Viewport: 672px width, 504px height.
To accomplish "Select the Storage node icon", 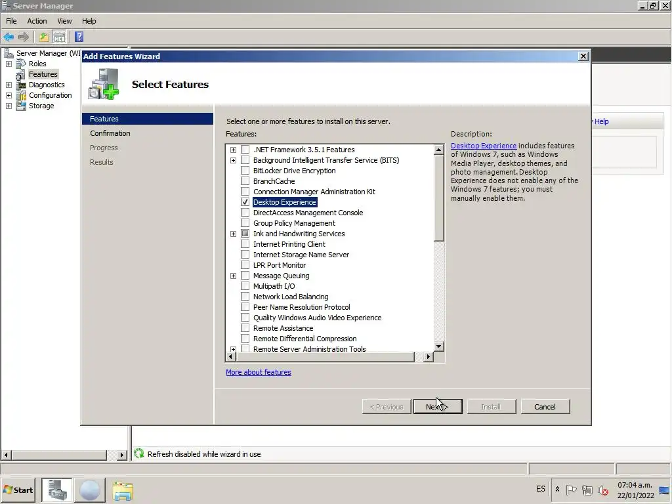I will [x=21, y=106].
